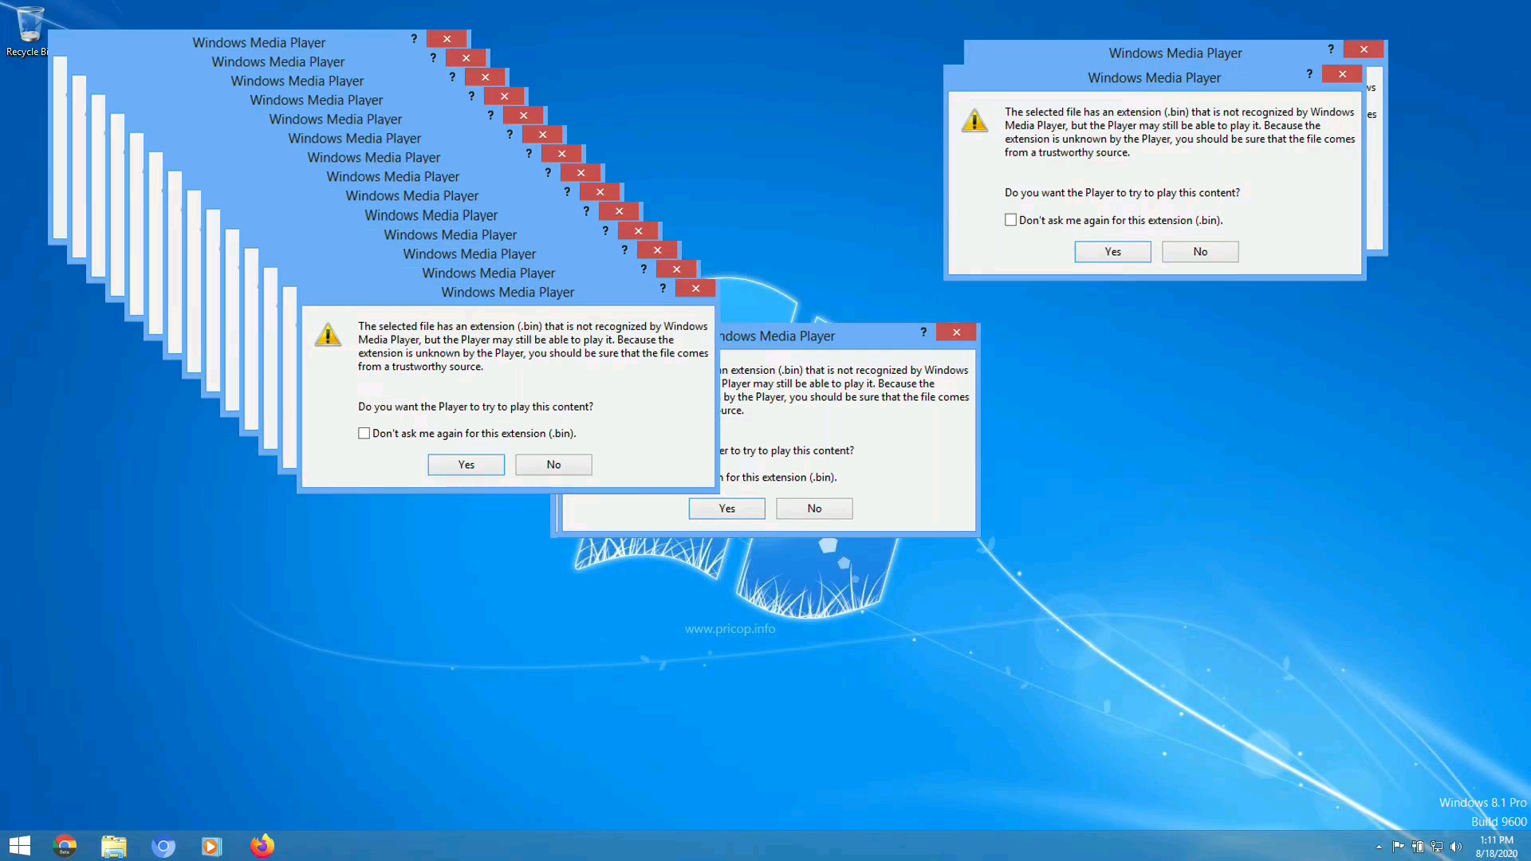Launch Firefox from the taskbar

(x=262, y=846)
